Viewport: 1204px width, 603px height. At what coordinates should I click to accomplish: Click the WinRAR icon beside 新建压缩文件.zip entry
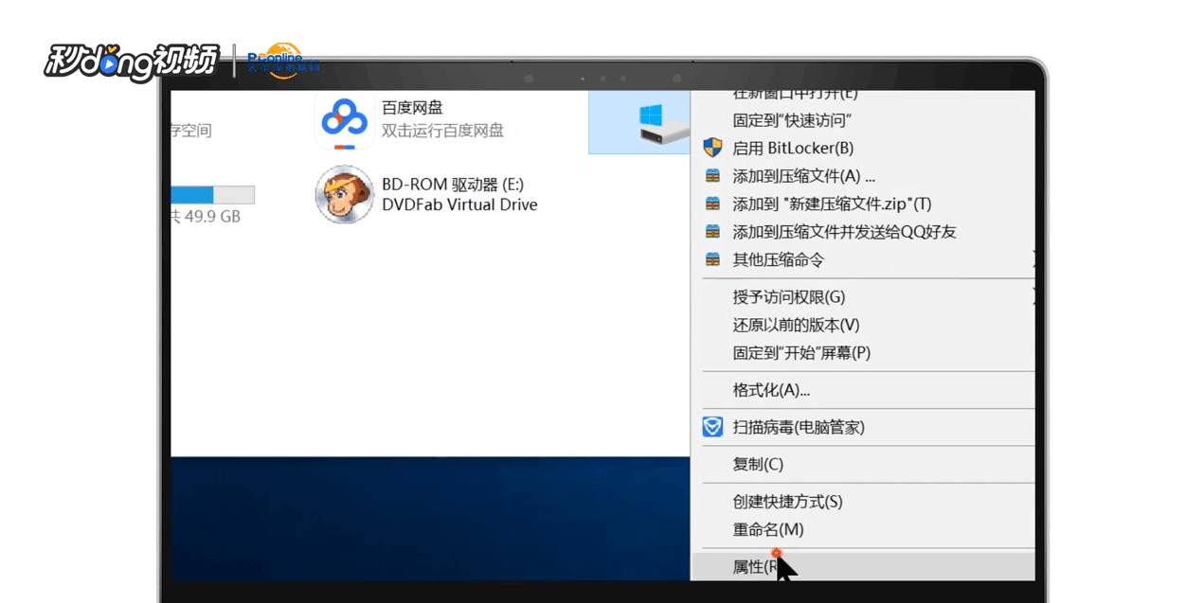tap(711, 204)
